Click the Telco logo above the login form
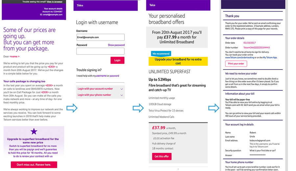This screenshot has width=296, height=171. (80, 5)
